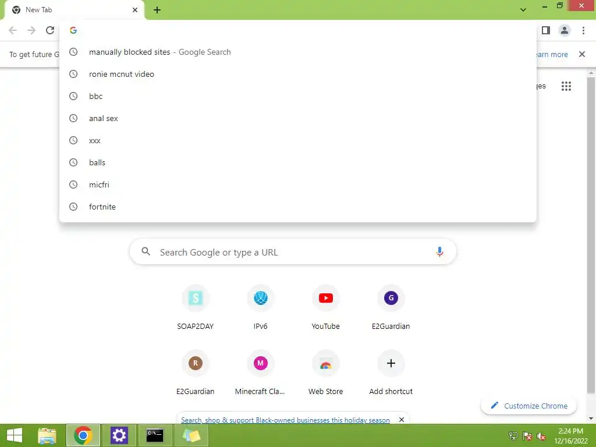Viewport: 596px width, 447px height.
Task: Go forward with the forward arrow
Action: (x=31, y=30)
